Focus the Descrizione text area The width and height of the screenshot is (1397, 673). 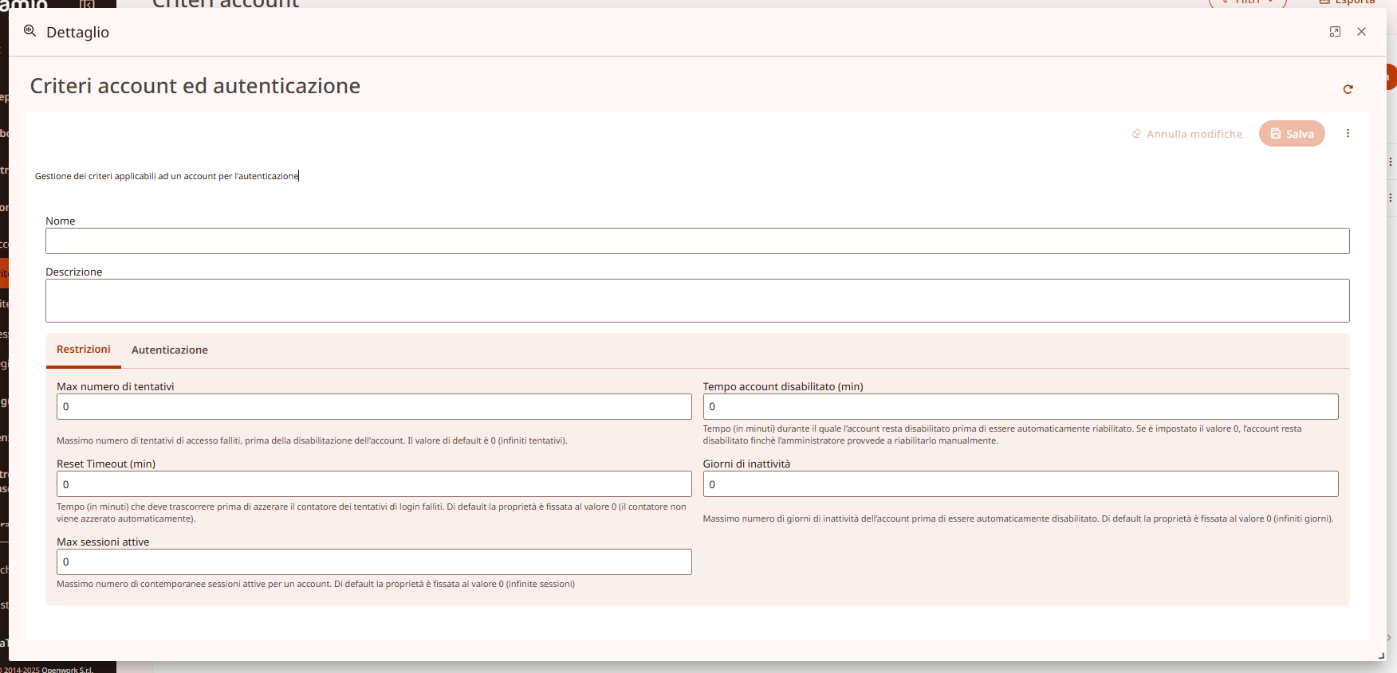(697, 300)
